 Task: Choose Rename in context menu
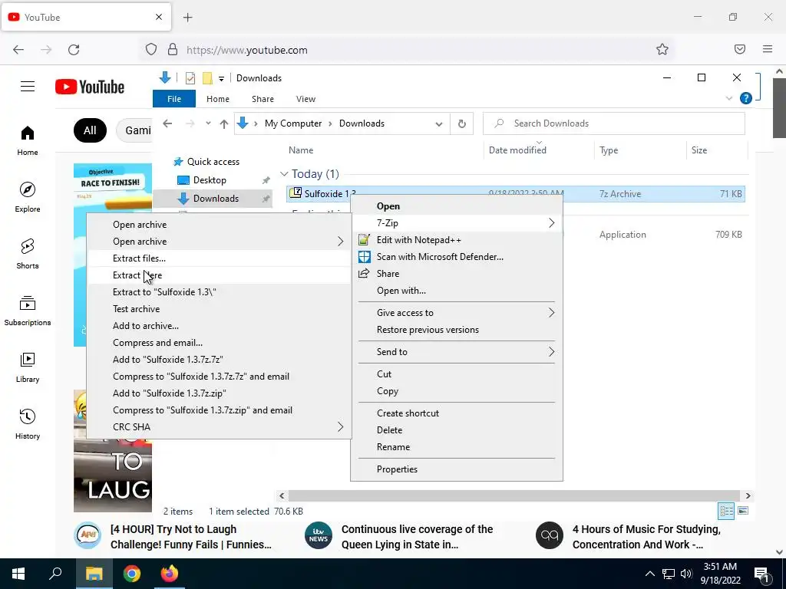(x=457, y=447)
